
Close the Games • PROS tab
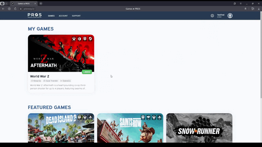pyautogui.click(x=35, y=3)
